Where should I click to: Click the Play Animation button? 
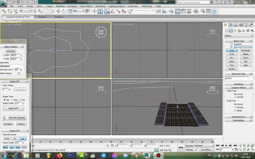click(226, 146)
